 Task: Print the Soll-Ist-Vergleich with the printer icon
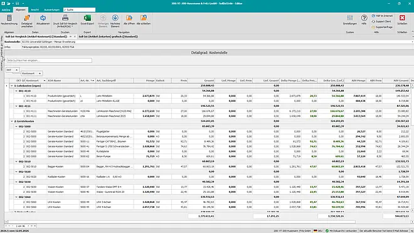click(65, 18)
